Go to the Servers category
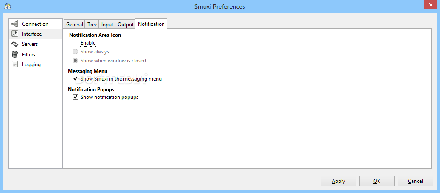The height and width of the screenshot is (193, 440). pos(30,44)
